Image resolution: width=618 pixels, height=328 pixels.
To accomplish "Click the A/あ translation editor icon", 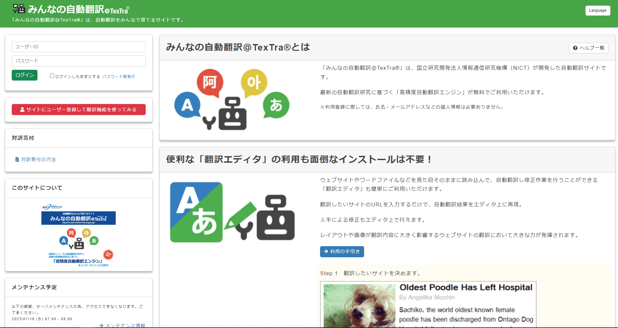I will [196, 212].
